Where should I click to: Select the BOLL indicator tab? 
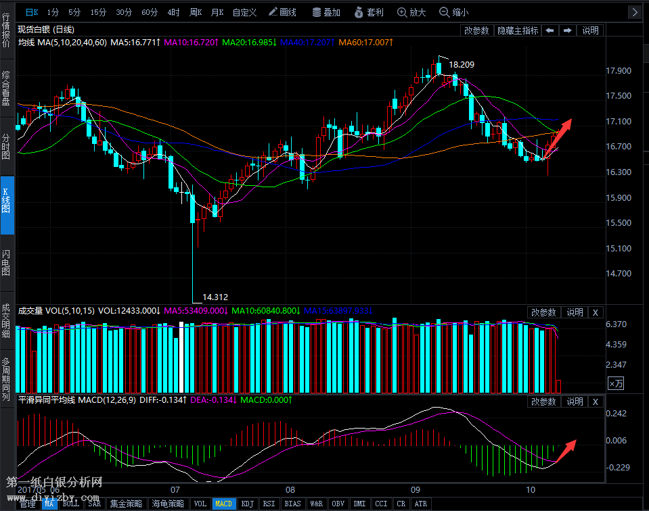[71, 504]
